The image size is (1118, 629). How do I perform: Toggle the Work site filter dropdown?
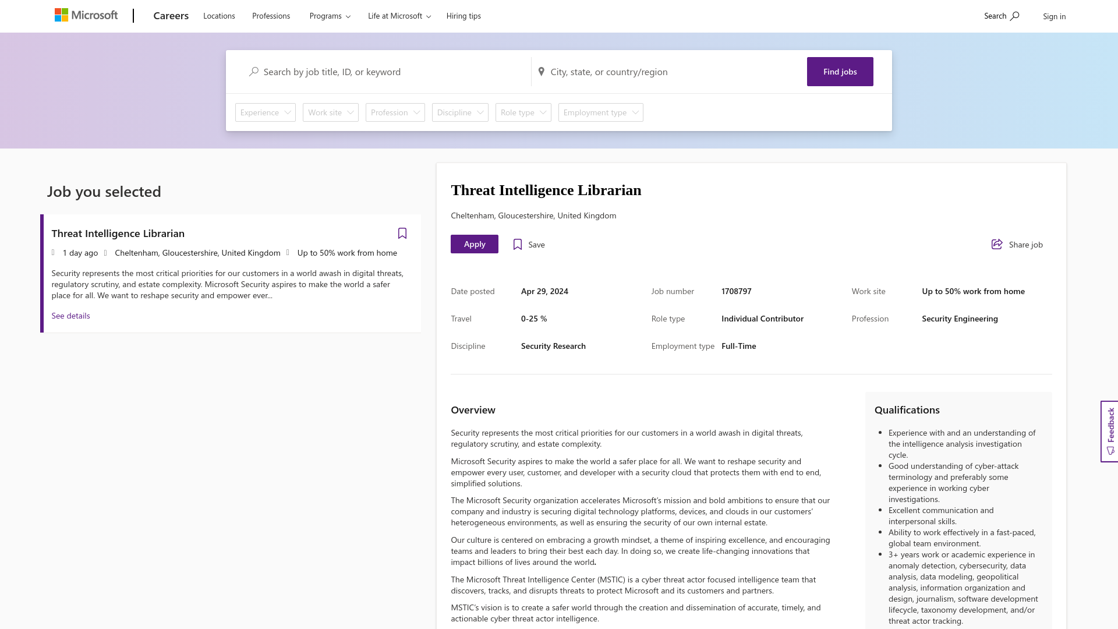330,111
